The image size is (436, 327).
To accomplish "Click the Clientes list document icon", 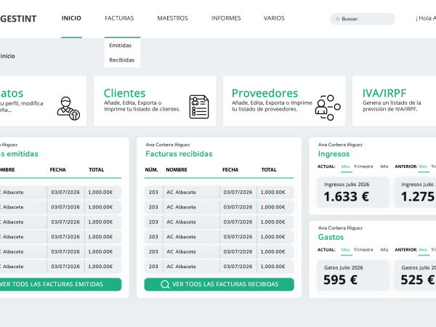I will tap(199, 107).
